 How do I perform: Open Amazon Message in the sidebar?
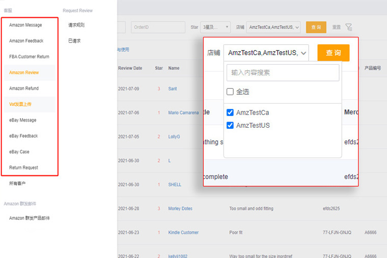(x=25, y=25)
